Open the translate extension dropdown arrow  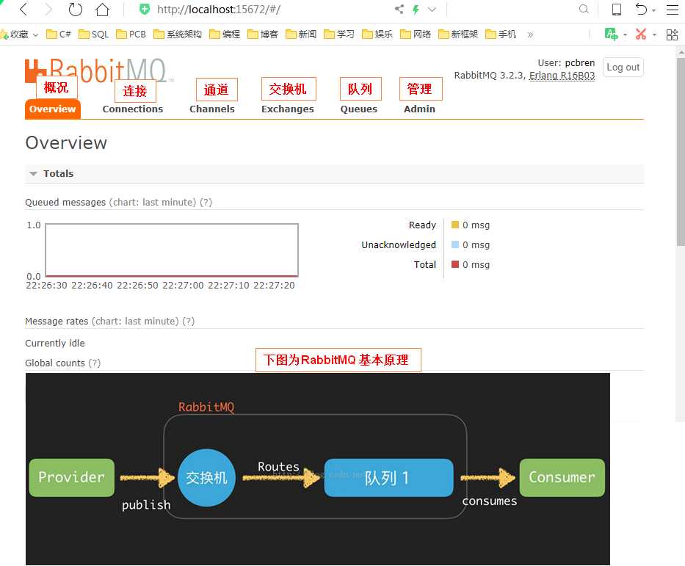625,35
